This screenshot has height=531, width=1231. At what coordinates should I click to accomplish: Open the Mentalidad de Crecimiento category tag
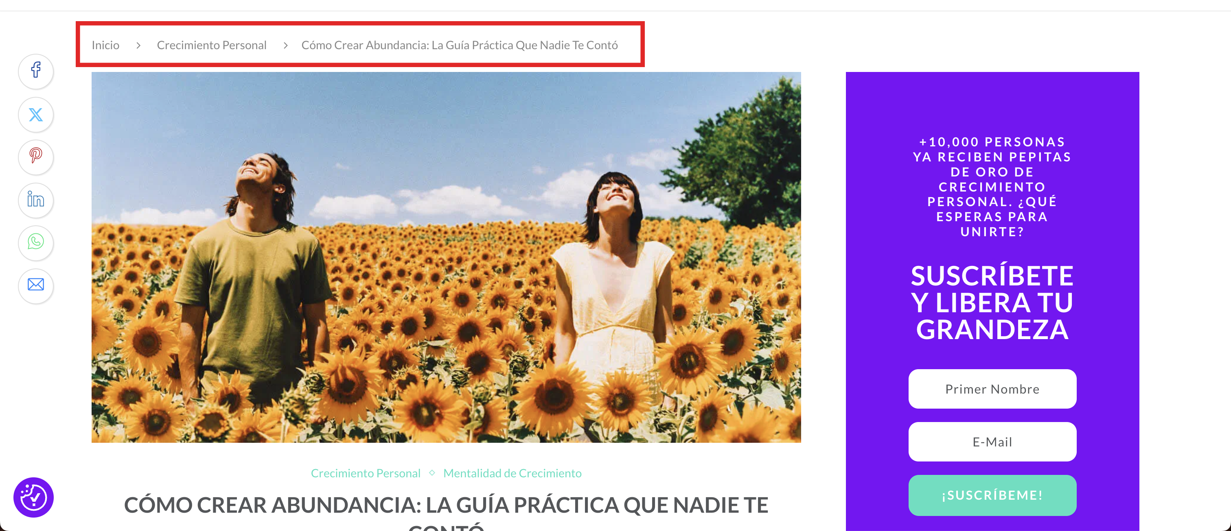pos(512,473)
